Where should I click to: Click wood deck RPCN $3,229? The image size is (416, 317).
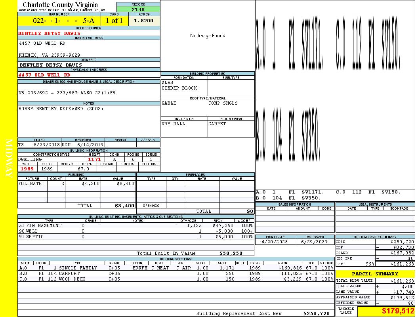[293, 279]
